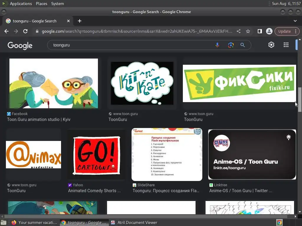Click the toonguru - Google taskbar item
The height and width of the screenshot is (226, 302).
(x=84, y=222)
